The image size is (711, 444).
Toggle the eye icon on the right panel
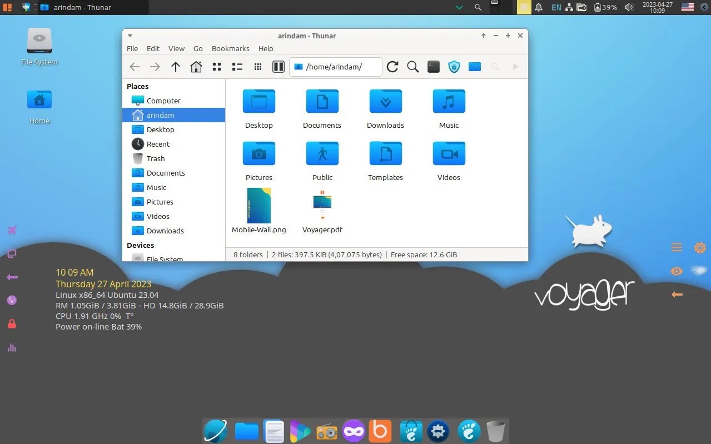(676, 271)
